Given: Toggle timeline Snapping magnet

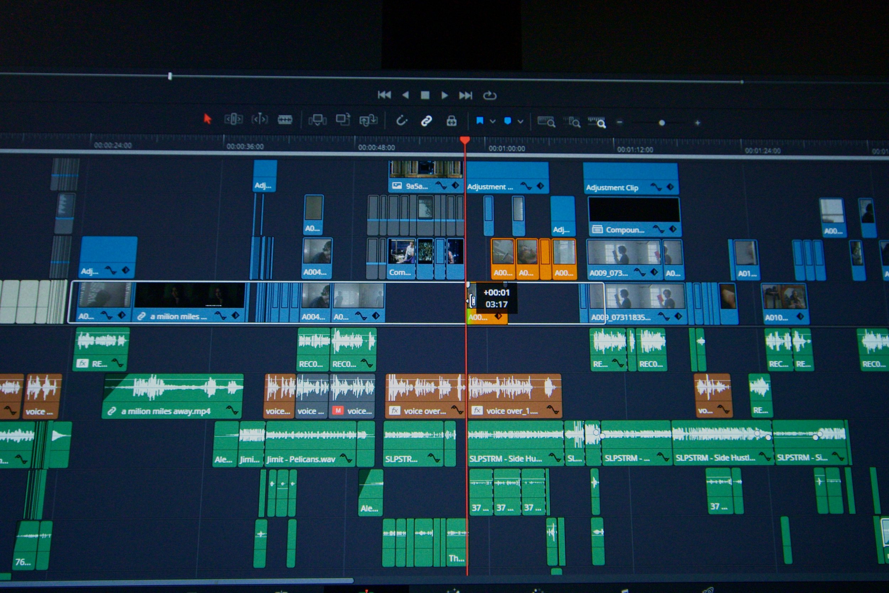Looking at the screenshot, I should [x=401, y=121].
